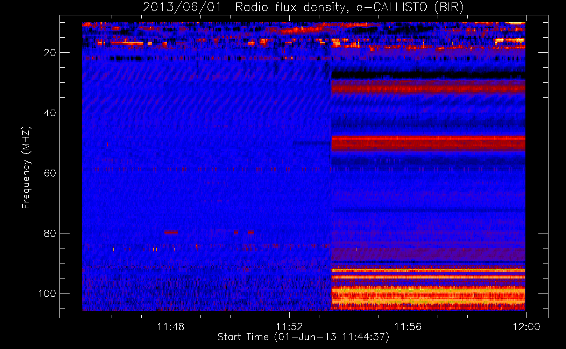Click the 11:48 time tick label
This screenshot has width=566, height=349.
[x=171, y=327]
